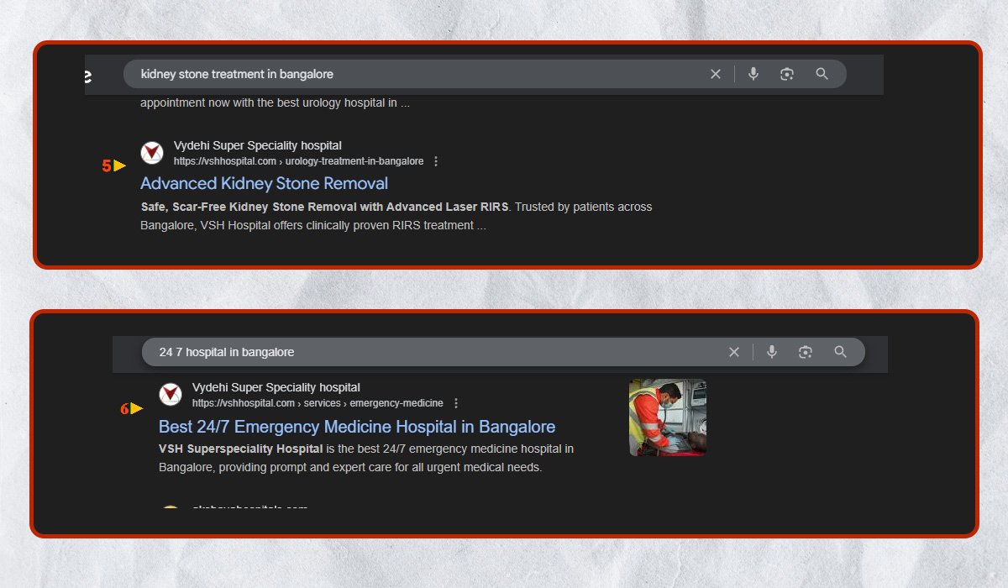
Task: Click Vydehi favicon beside the urology-treatment result
Action: coord(152,153)
